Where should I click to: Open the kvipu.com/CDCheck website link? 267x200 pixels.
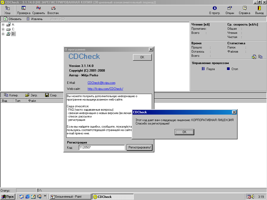tap(105, 89)
